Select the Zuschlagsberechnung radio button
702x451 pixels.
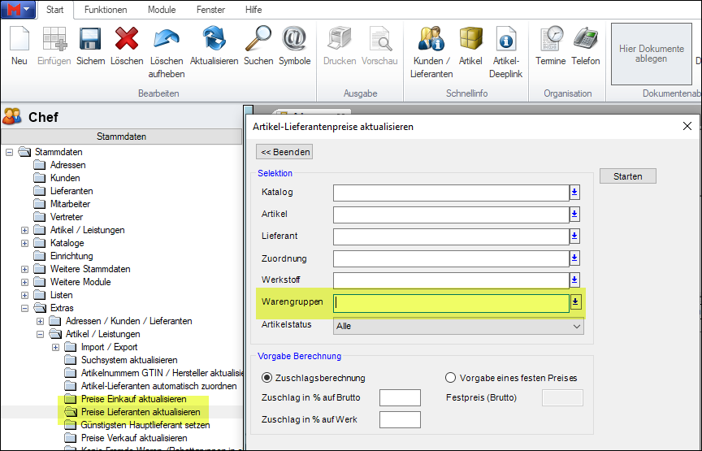point(267,378)
